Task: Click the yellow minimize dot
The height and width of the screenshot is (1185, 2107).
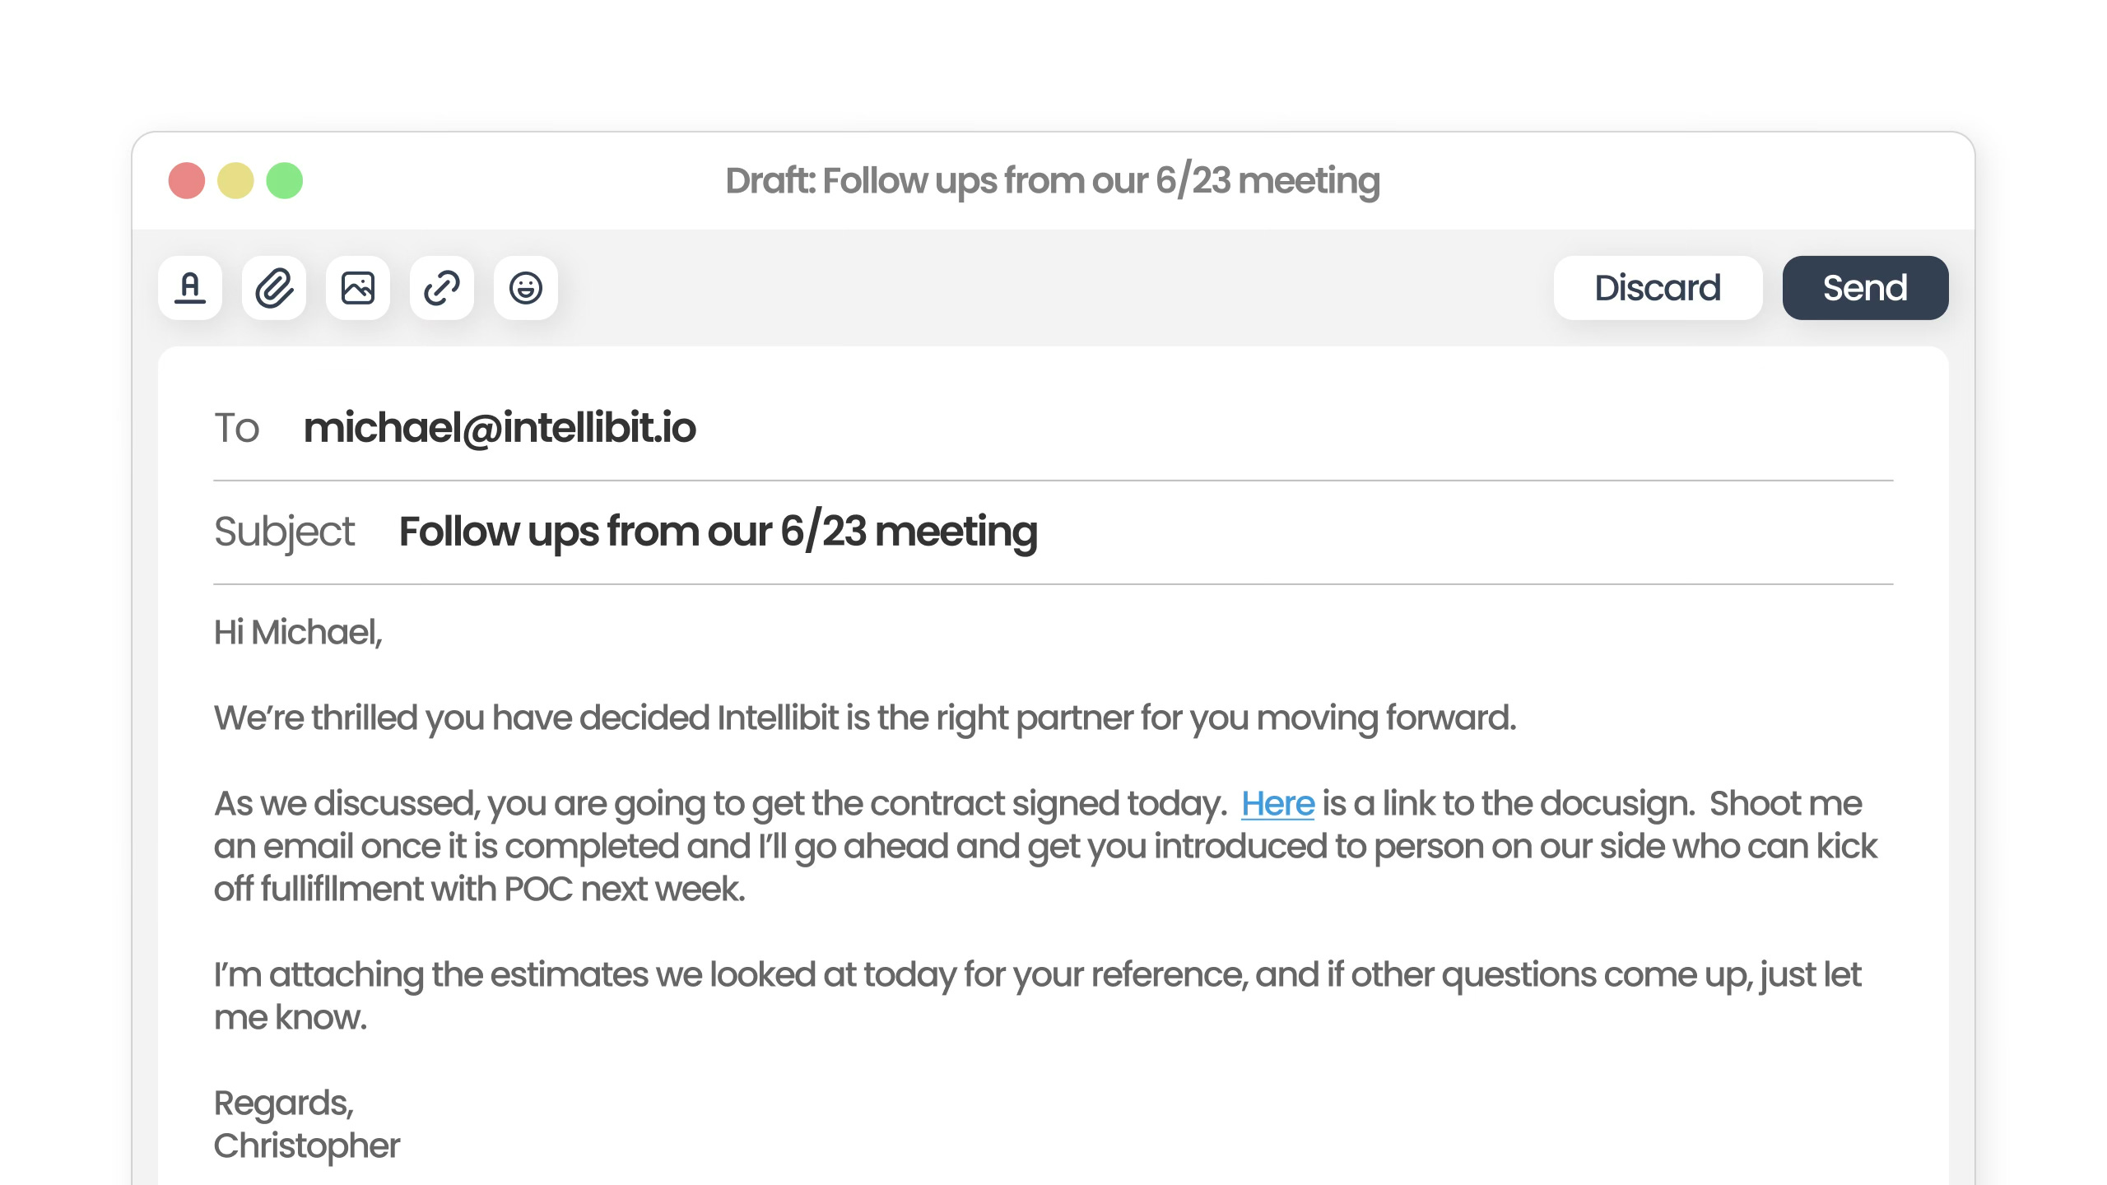Action: [x=235, y=180]
